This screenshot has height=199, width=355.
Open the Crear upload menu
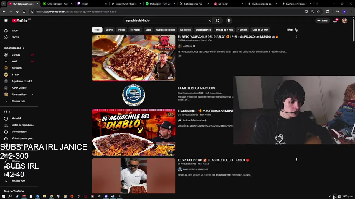click(x=323, y=20)
